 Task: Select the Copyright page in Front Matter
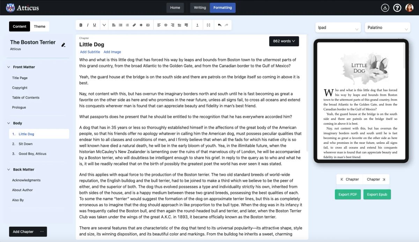pyautogui.click(x=20, y=88)
